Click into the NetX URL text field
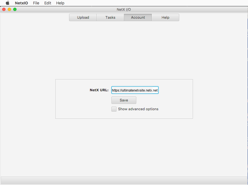 tap(135, 90)
